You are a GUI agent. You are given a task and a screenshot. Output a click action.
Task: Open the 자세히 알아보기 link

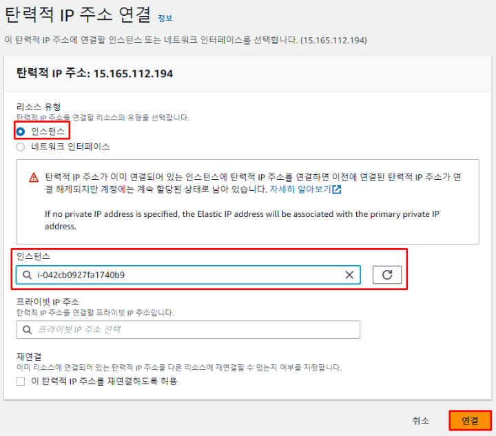(300, 189)
